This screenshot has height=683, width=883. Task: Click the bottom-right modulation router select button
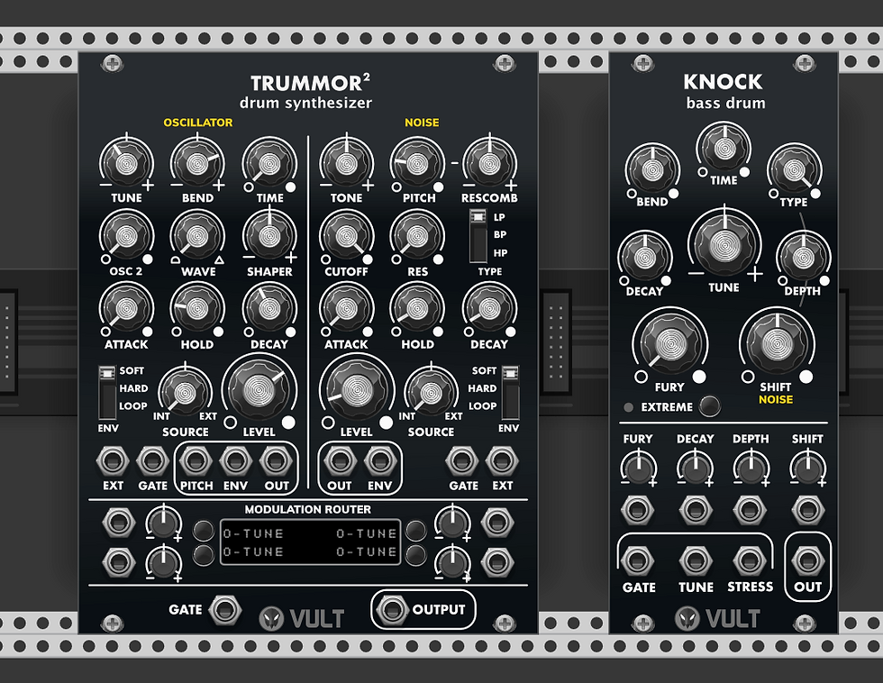pos(415,555)
